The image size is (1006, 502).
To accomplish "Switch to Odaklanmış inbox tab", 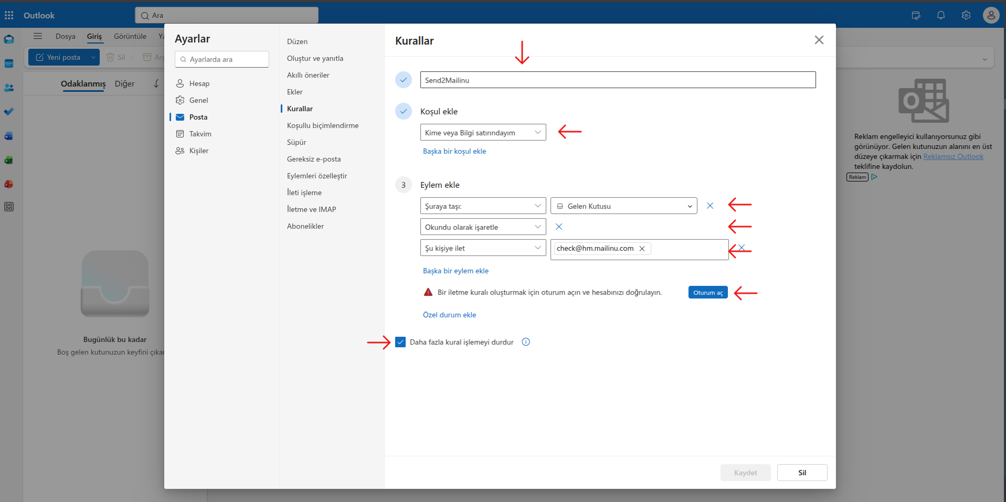I will [x=83, y=84].
